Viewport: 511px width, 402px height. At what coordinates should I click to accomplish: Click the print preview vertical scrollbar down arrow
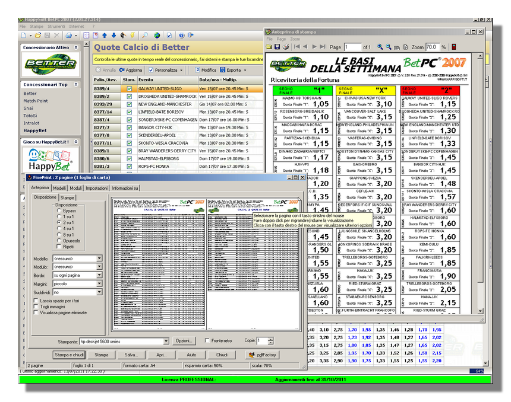tap(480, 311)
